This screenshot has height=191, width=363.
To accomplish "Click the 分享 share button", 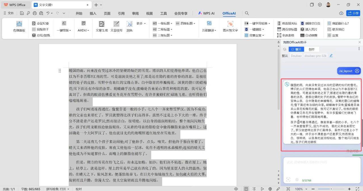I will point(353,13).
